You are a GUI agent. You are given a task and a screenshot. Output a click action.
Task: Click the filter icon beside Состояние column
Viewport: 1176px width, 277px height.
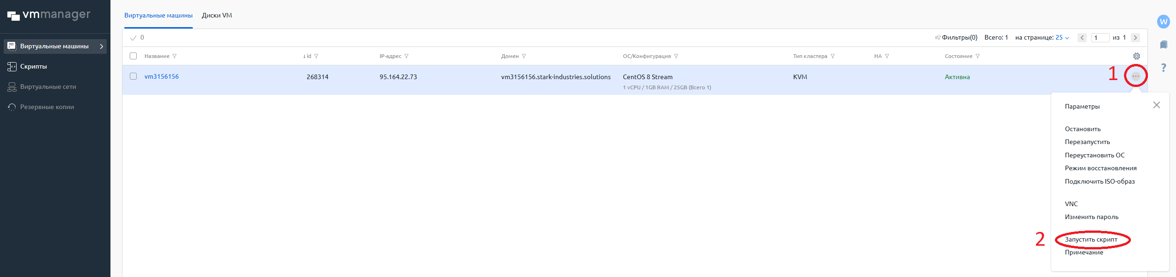978,56
